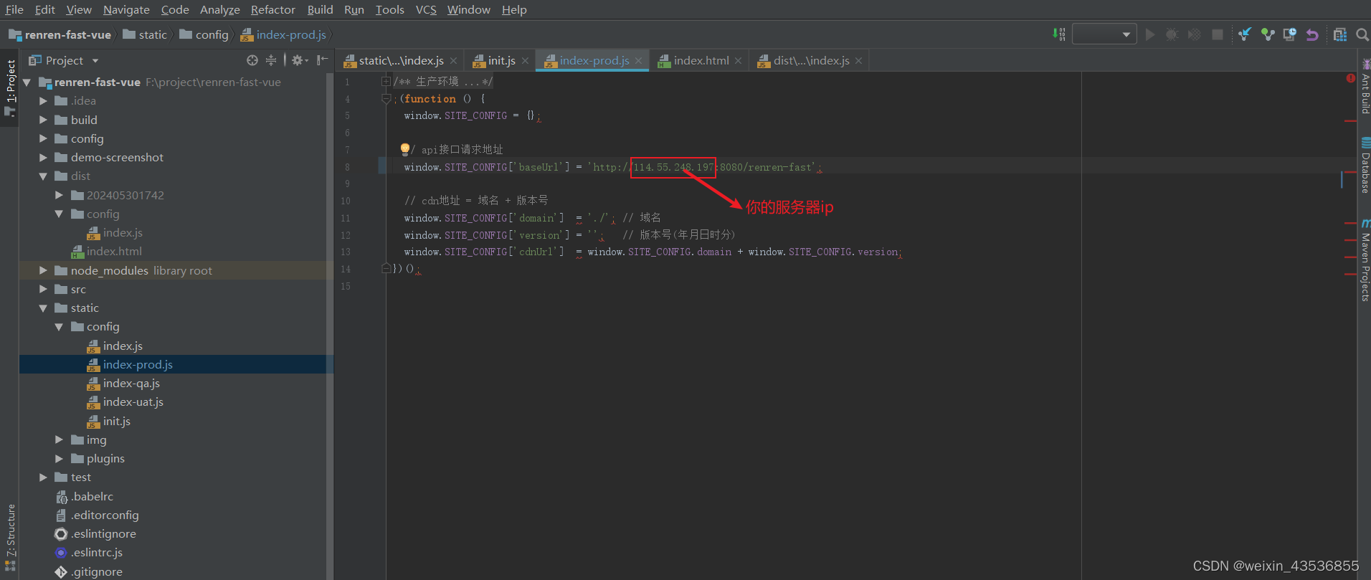The image size is (1371, 580).
Task: Open the Maven Projects side panel
Action: [x=1365, y=261]
